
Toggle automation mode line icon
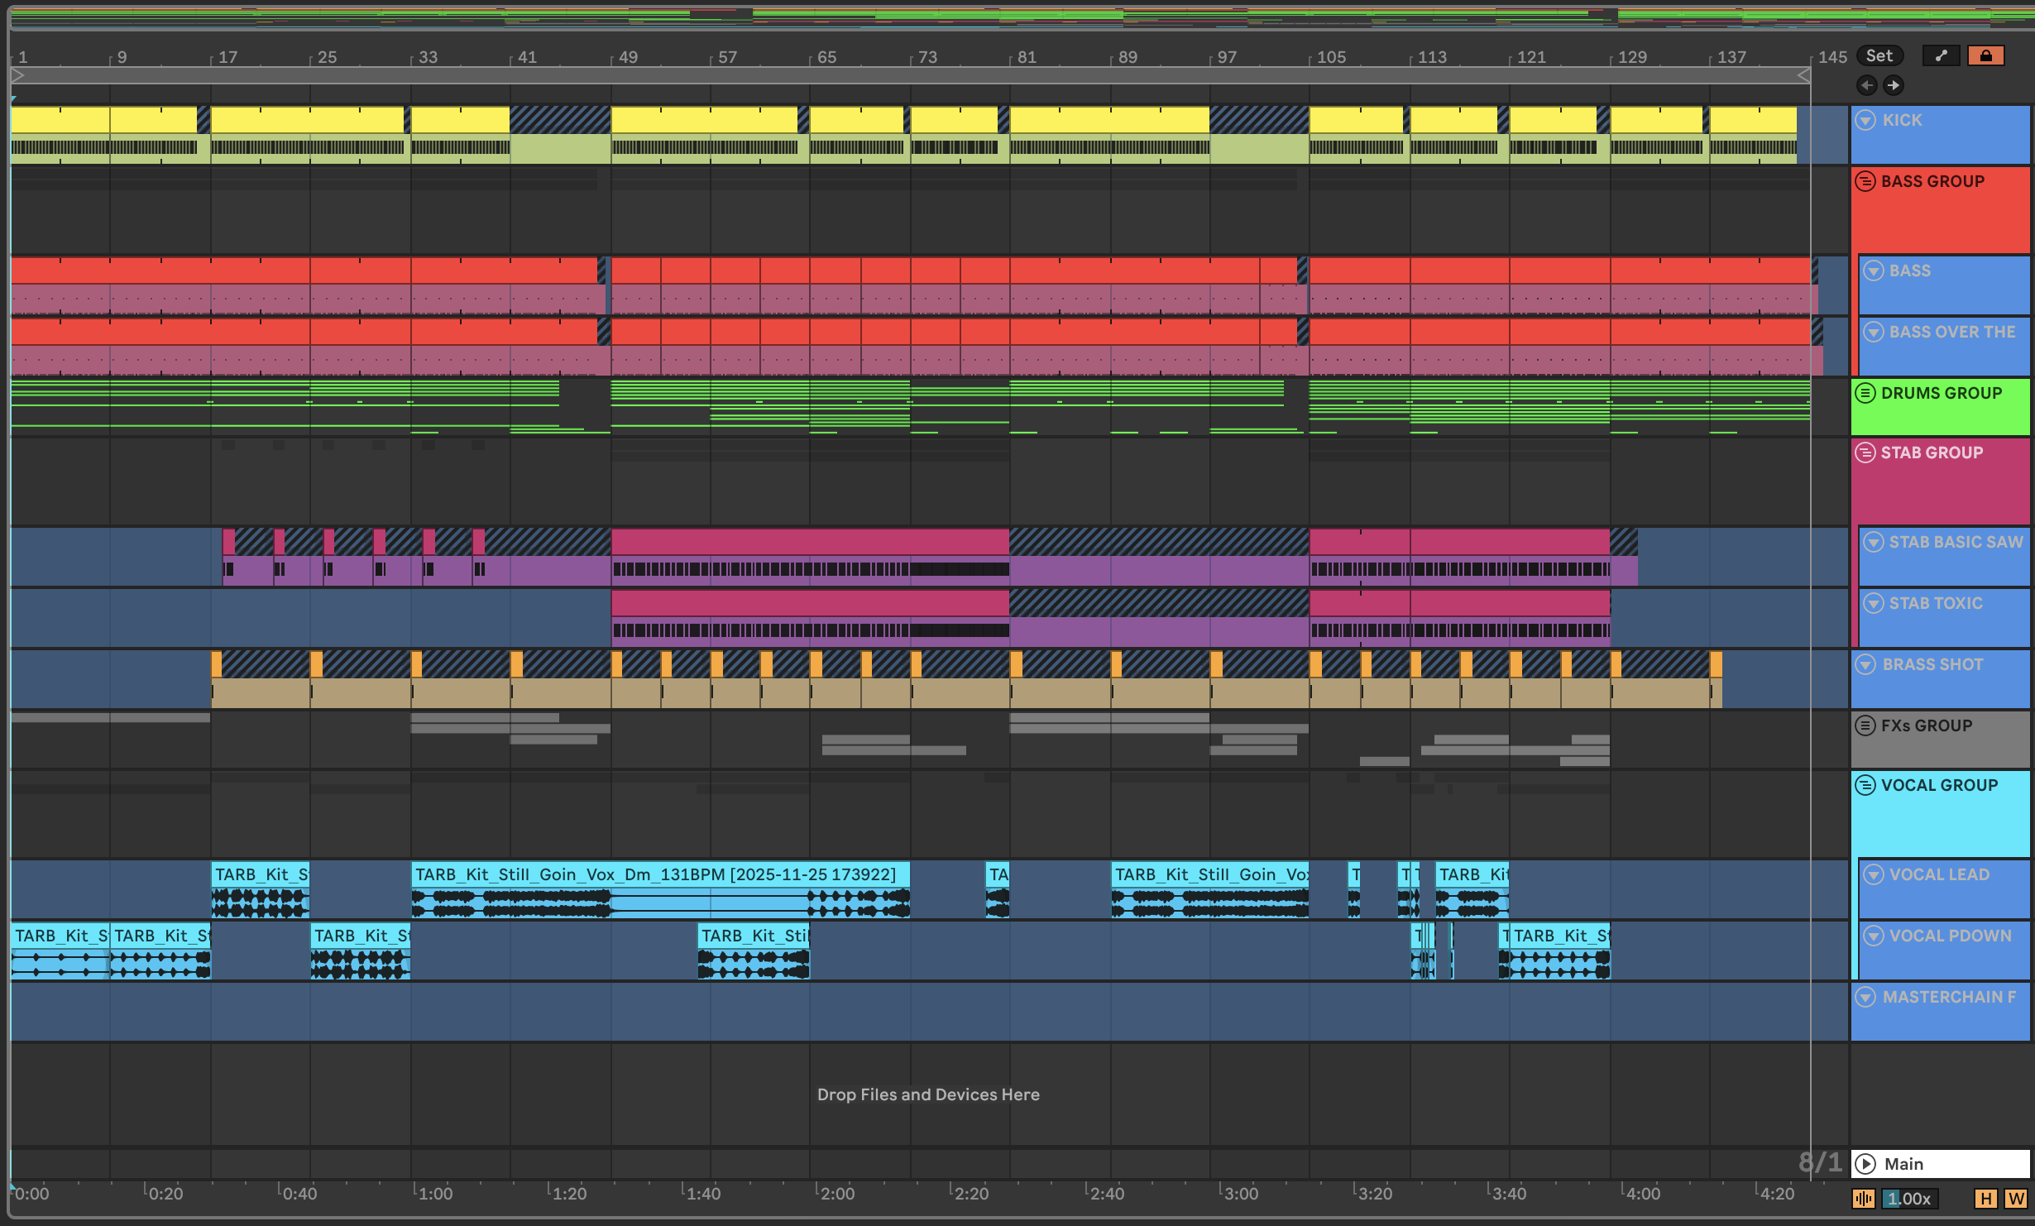coord(1941,56)
